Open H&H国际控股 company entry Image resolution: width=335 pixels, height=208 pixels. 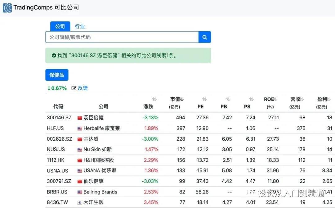pyautogui.click(x=99, y=160)
